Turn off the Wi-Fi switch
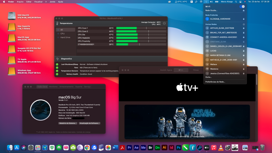The width and height of the screenshot is (272, 153). tap(242, 7)
